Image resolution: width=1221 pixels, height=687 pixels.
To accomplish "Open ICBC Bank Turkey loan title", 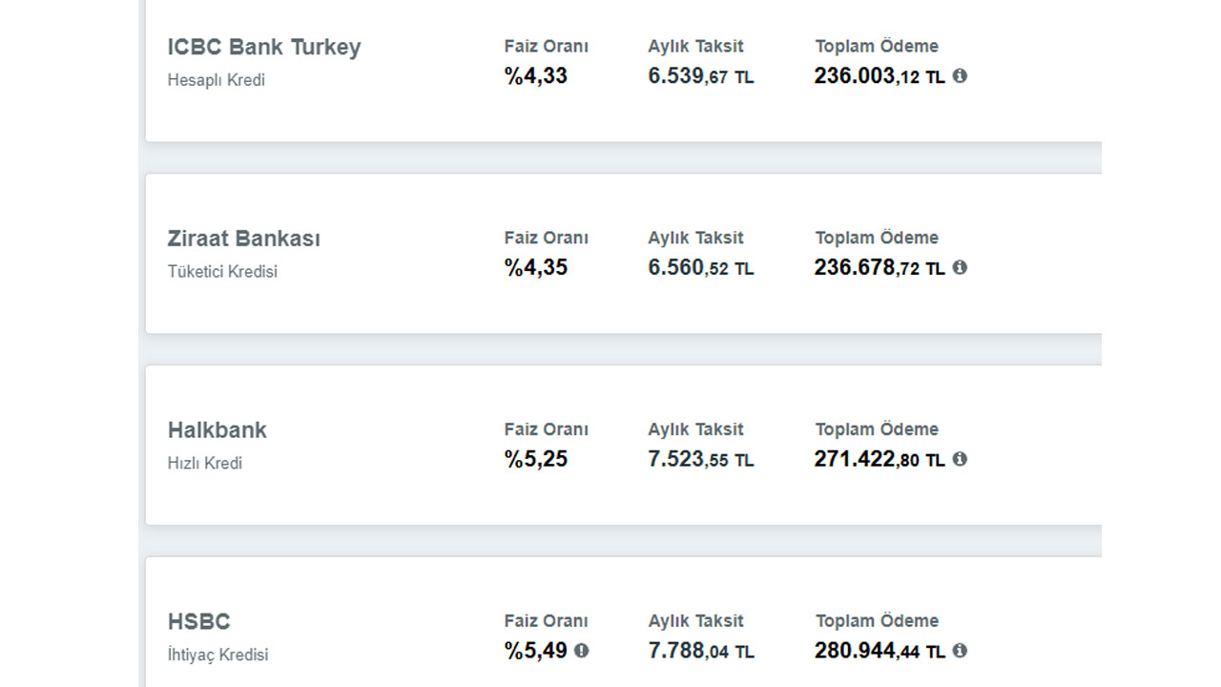I will tap(264, 47).
